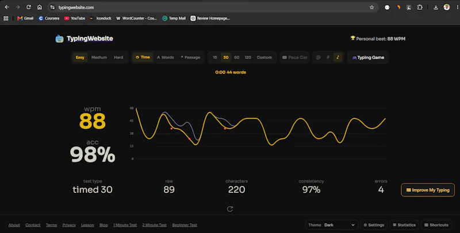The width and height of the screenshot is (460, 233).
Task: Open the browser downloads icon
Action: tap(436, 7)
